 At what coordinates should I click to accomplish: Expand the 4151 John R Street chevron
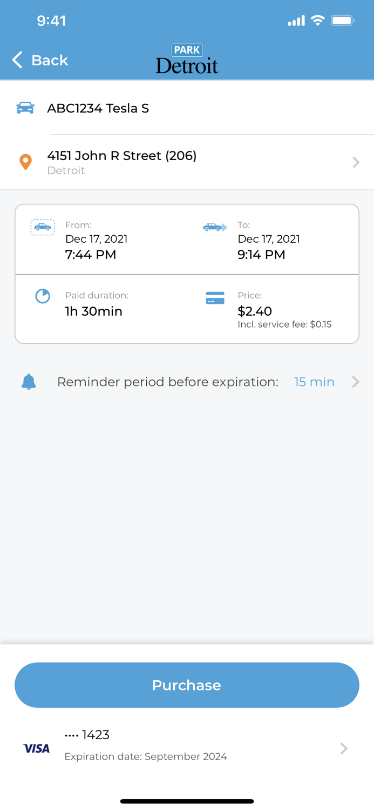coord(356,162)
